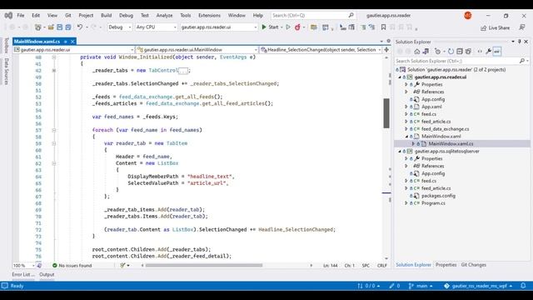Click the Sync/Refresh icon in Solution Explorer
Viewport: 533px width, 300px height.
tap(451, 52)
